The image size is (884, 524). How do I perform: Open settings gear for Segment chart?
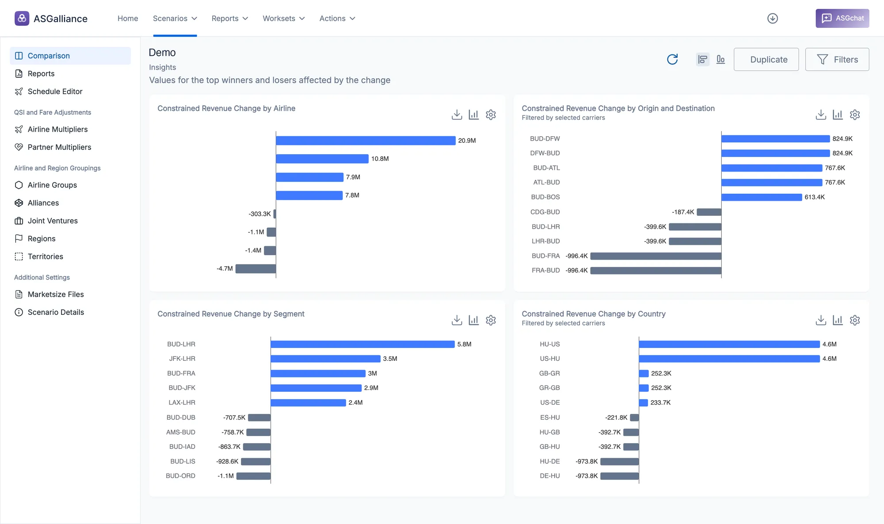[x=491, y=320]
